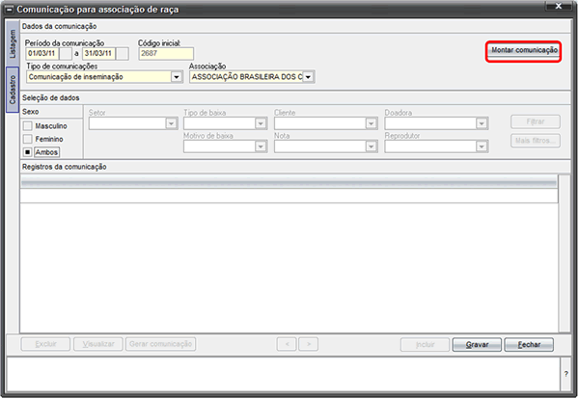579x399 pixels.
Task: Close the form with Fechar button
Action: click(x=529, y=345)
